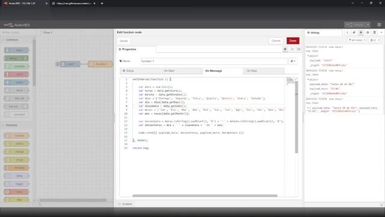
Task: Open the info sidebar tab icon
Action: point(347,33)
